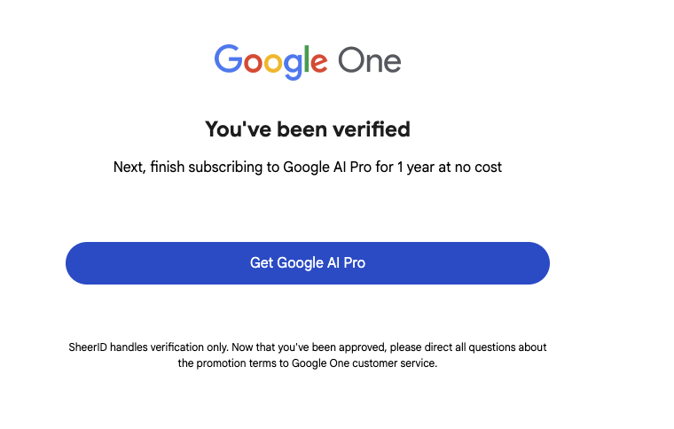Click the yellow letter o in logo
The width and height of the screenshot is (674, 429).
273,62
